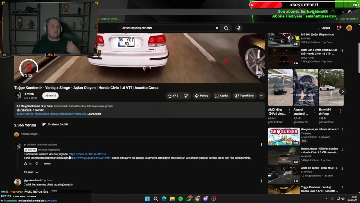Dislike the video with thumbs down
The width and height of the screenshot is (360, 203).
tap(186, 96)
